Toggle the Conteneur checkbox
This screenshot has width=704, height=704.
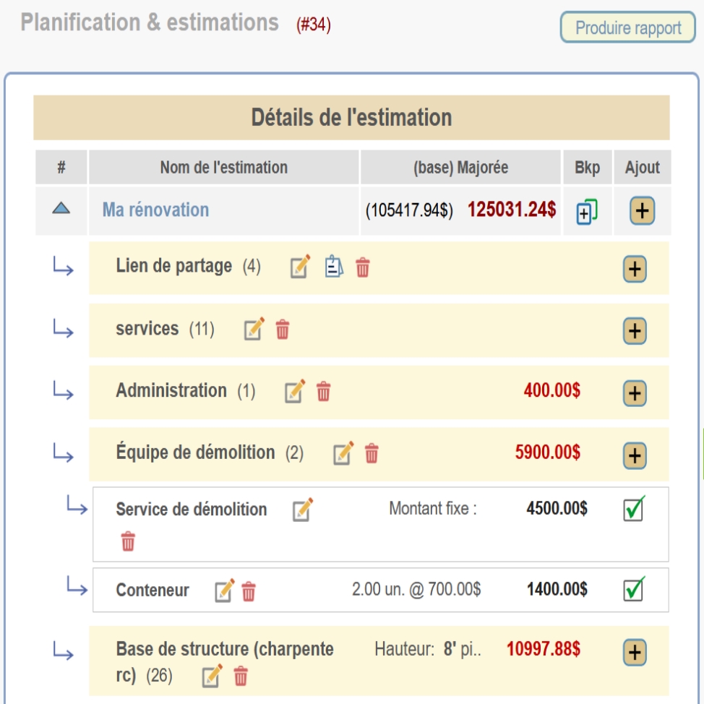(634, 589)
